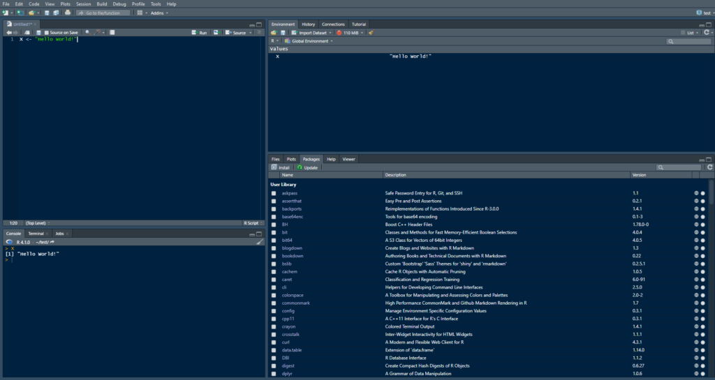The image size is (715, 380).
Task: Click the Save all open documents icon
Action: click(x=56, y=13)
